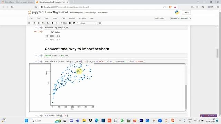Click the share icon in address bar
Image resolution: width=221 pixels, height=124 pixels.
164,7
